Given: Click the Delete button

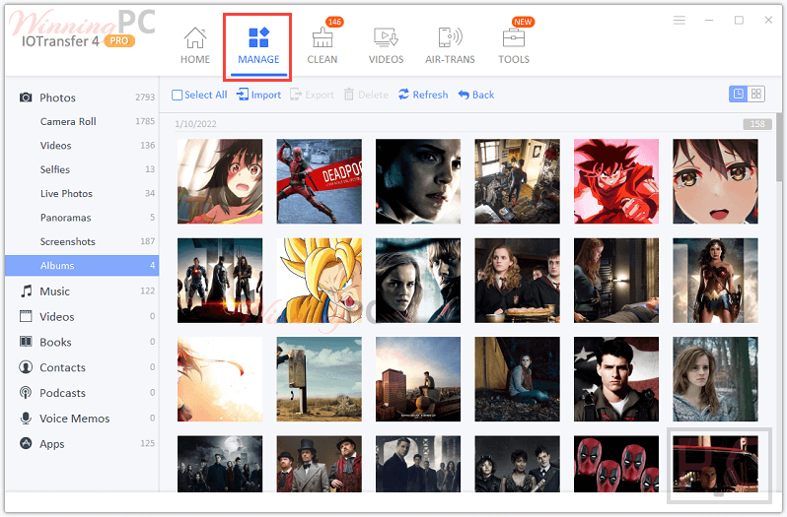Looking at the screenshot, I should point(366,95).
